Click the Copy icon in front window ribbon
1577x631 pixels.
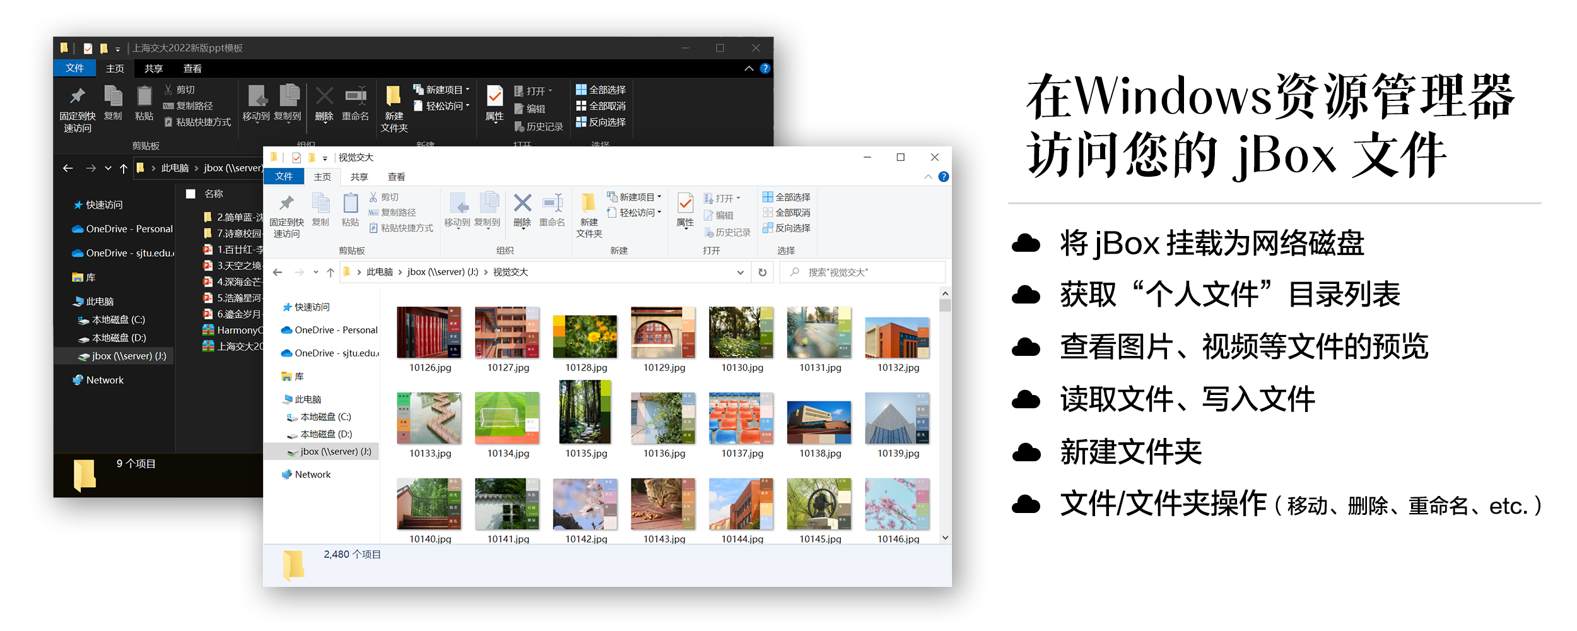320,209
